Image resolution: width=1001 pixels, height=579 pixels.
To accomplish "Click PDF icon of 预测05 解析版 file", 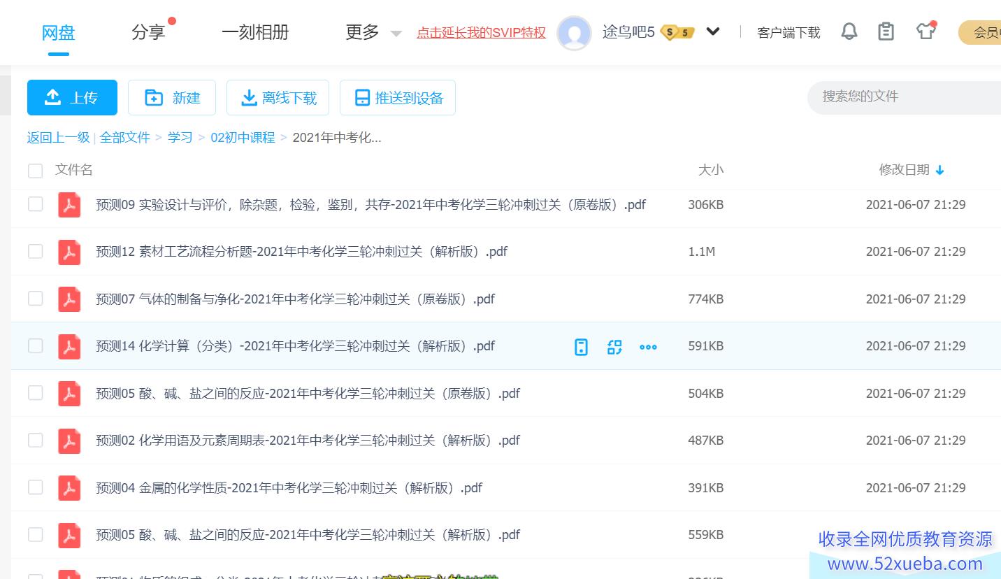I will tap(69, 535).
